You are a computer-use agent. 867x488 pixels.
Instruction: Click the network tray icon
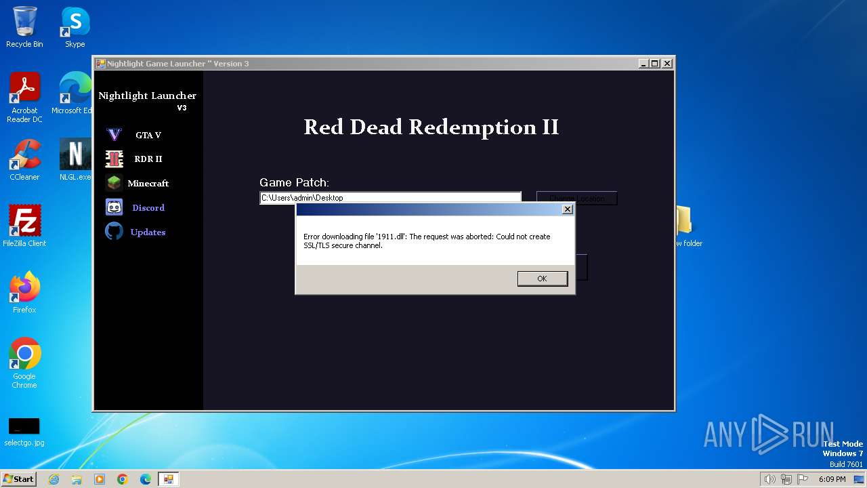786,479
